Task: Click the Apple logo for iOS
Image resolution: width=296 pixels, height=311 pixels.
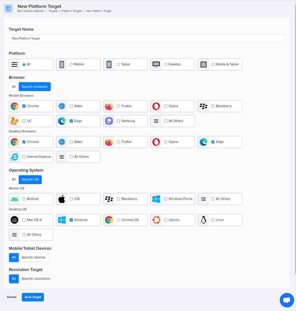Action: point(62,199)
